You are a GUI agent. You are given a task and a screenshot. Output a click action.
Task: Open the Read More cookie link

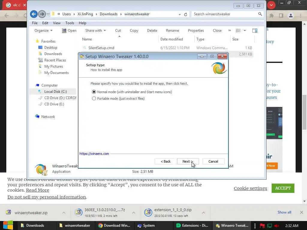[x=37, y=190]
